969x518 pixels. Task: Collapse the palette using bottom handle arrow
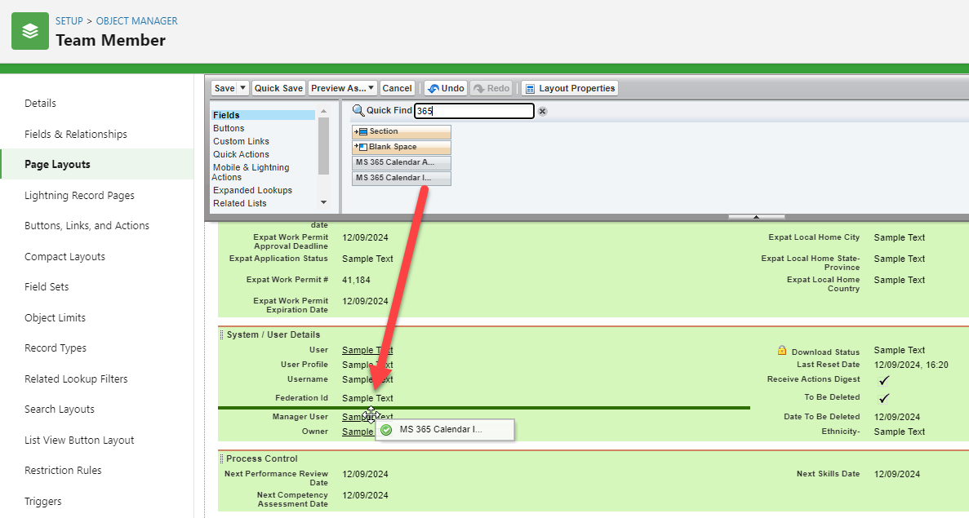[756, 217]
